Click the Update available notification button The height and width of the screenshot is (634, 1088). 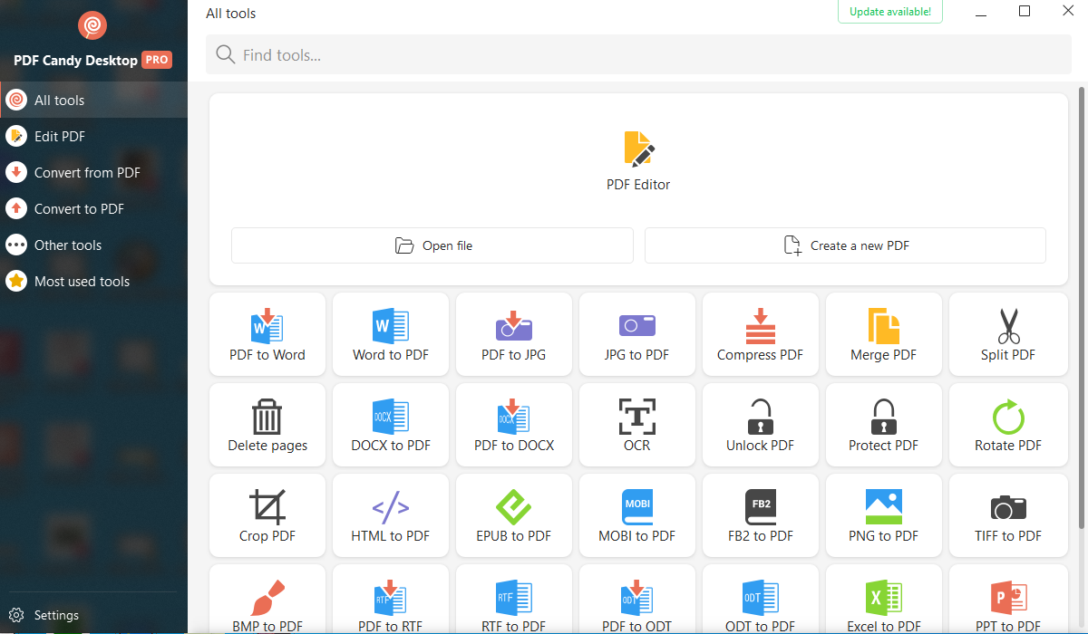[889, 12]
